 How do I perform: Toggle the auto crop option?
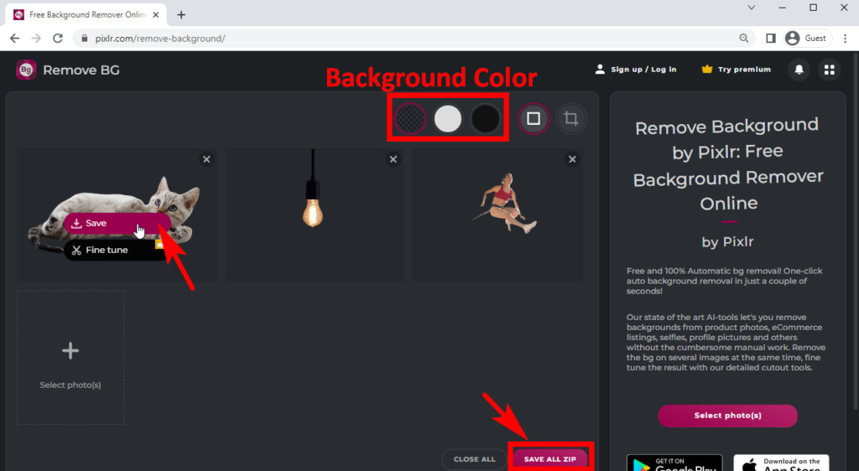(570, 119)
